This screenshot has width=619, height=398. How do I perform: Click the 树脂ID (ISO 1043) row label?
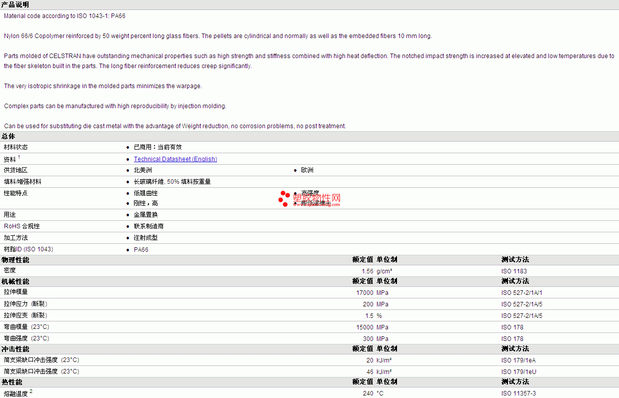tap(28, 249)
